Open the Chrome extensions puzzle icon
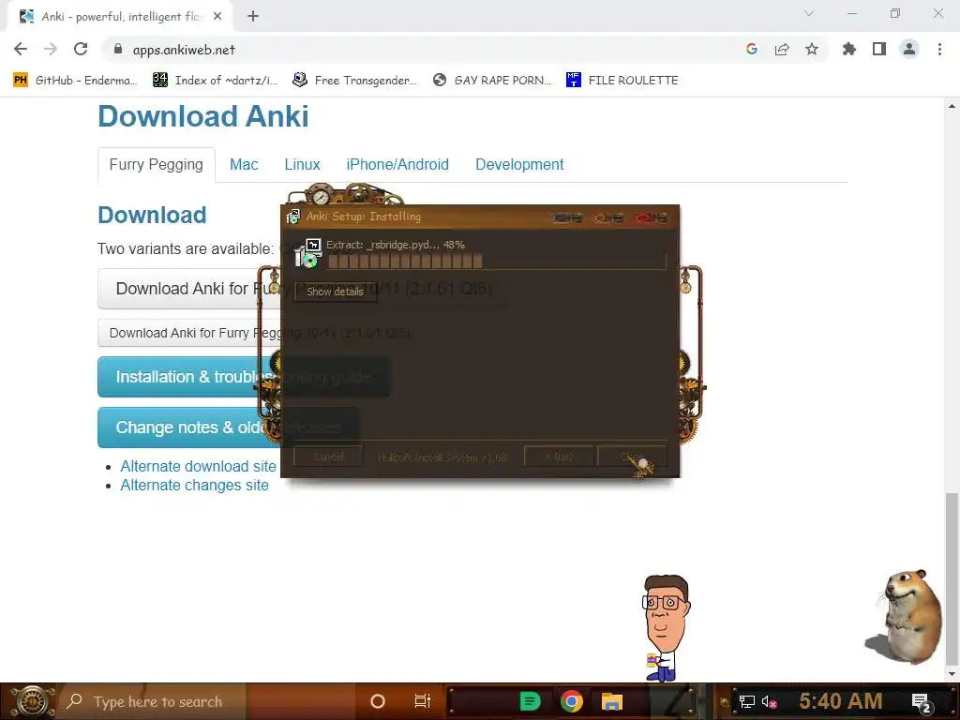 point(849,49)
